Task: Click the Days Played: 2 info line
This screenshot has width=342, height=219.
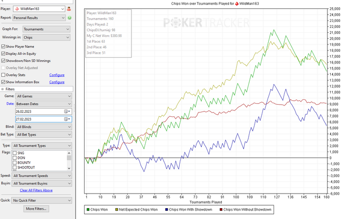Action: 98,24
